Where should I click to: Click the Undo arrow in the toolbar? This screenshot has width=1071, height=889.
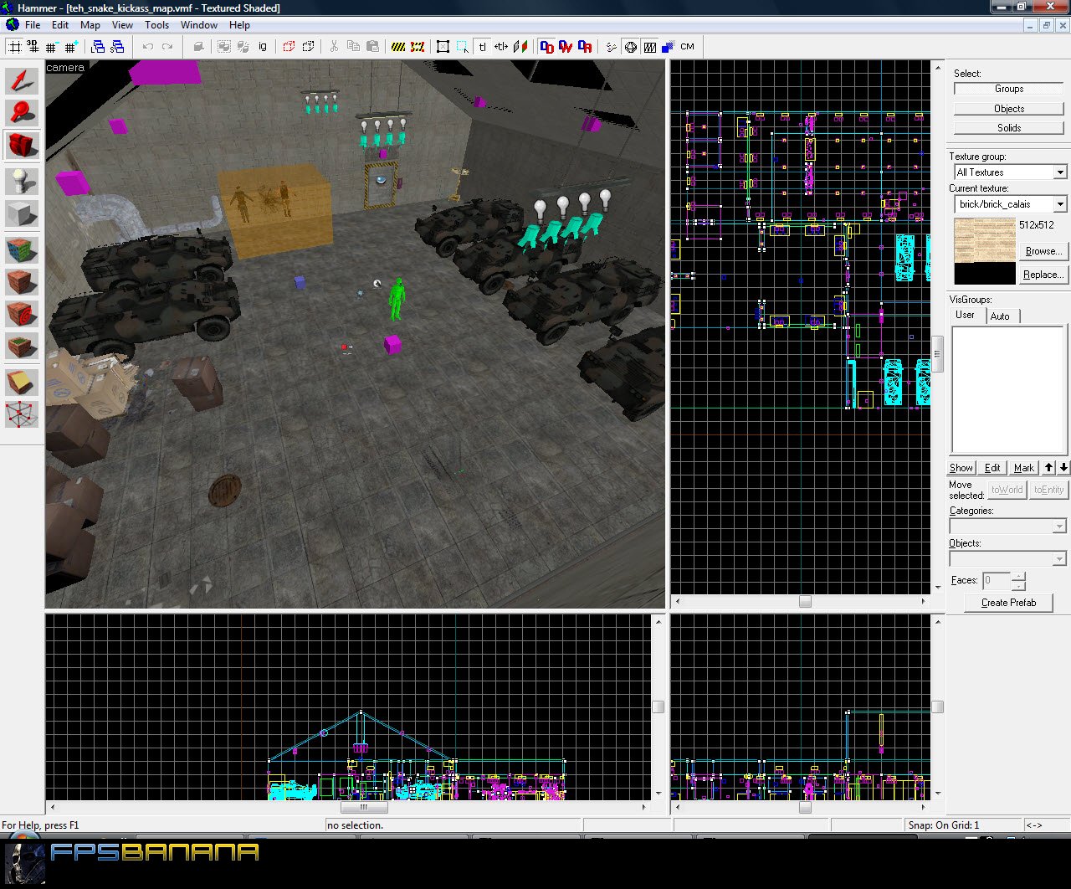coord(147,47)
